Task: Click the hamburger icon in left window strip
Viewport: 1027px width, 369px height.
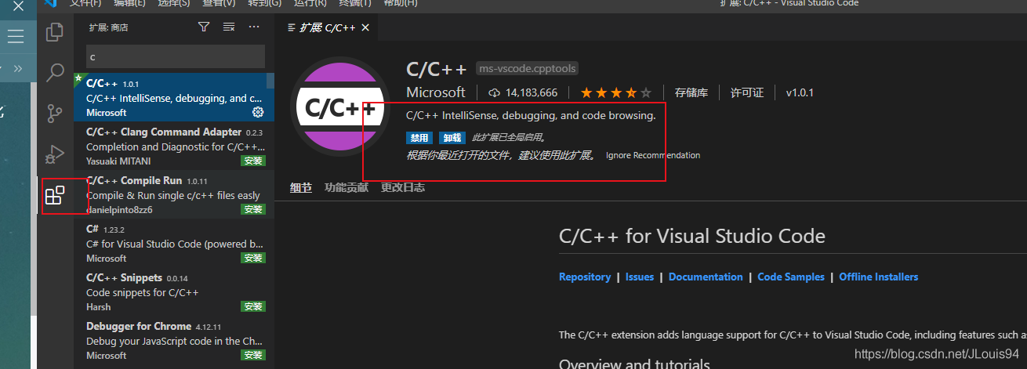Action: [16, 36]
